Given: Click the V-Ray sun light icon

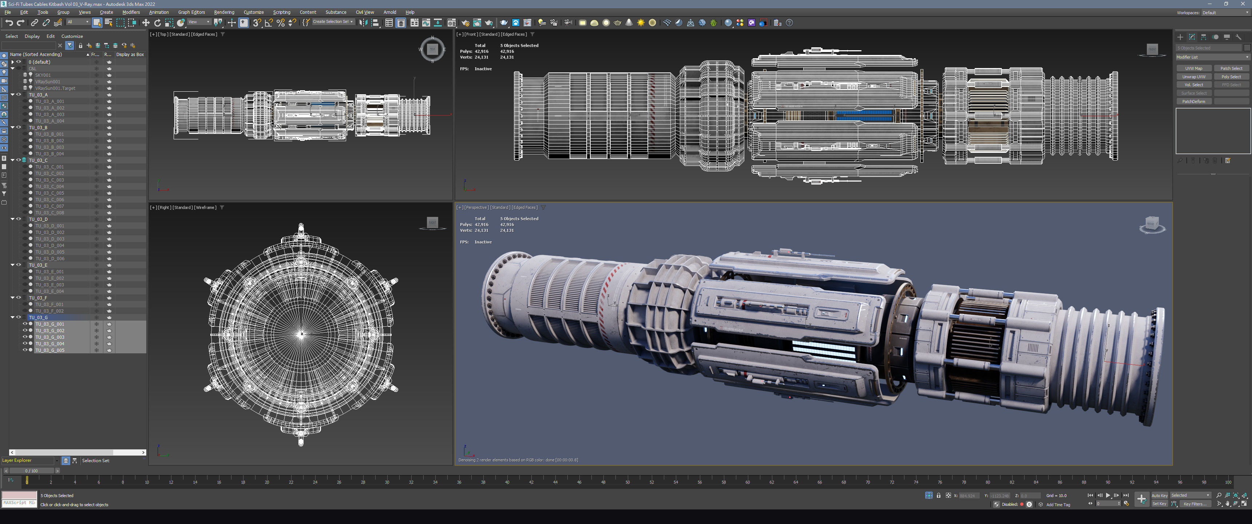Looking at the screenshot, I should [x=641, y=23].
